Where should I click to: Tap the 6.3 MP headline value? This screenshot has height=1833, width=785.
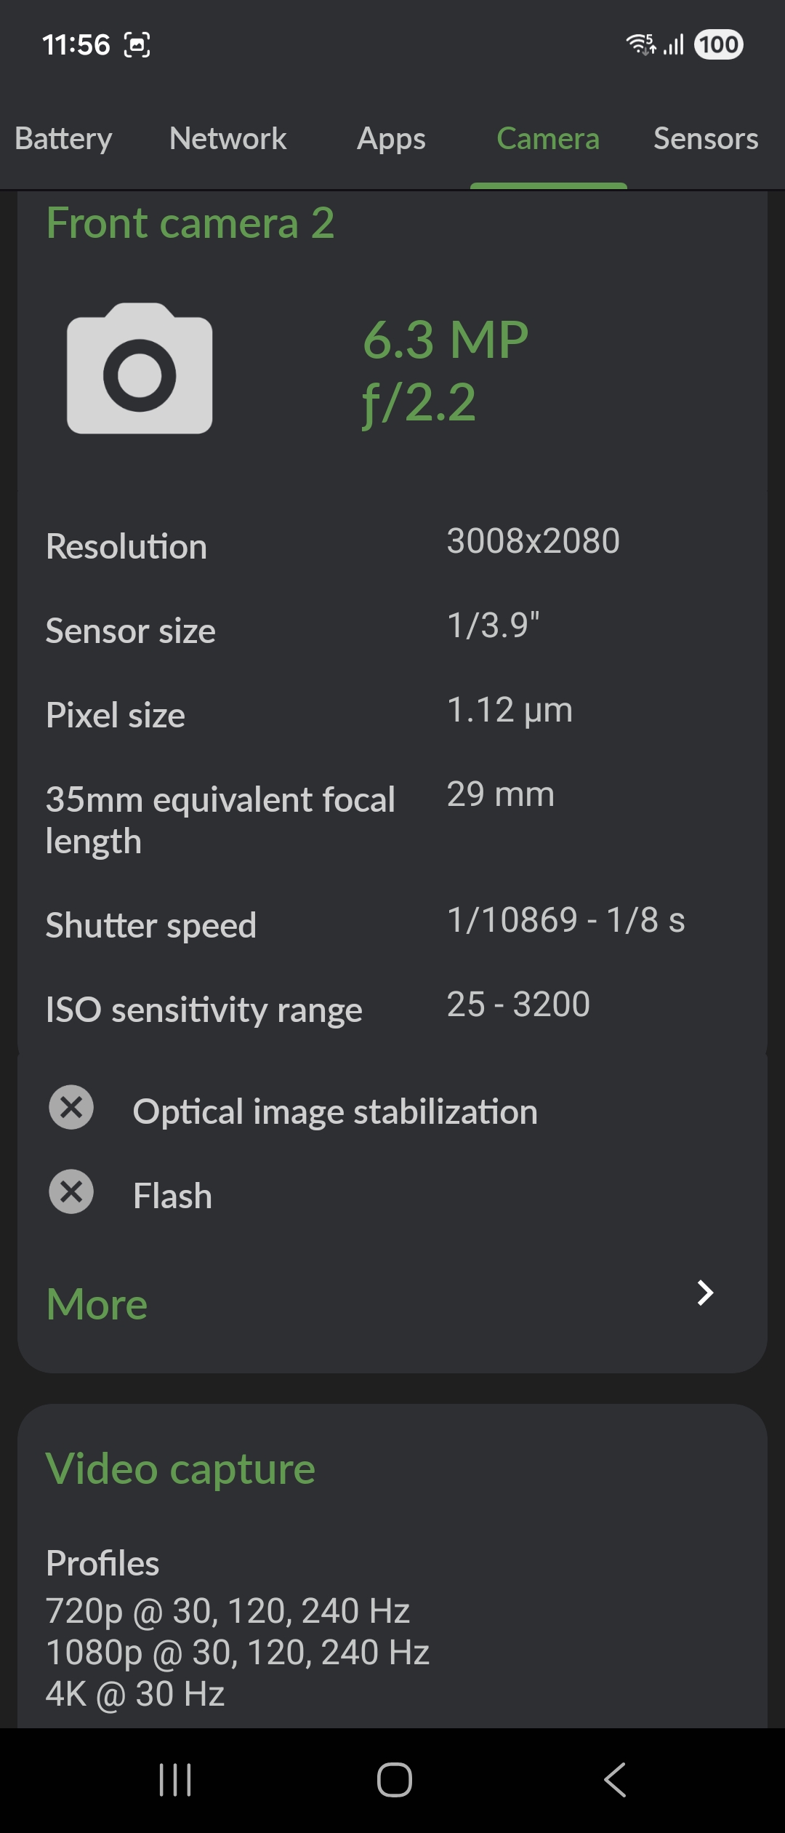tap(445, 339)
